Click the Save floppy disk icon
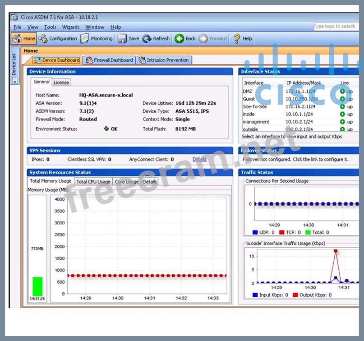The image size is (364, 341). (x=122, y=39)
